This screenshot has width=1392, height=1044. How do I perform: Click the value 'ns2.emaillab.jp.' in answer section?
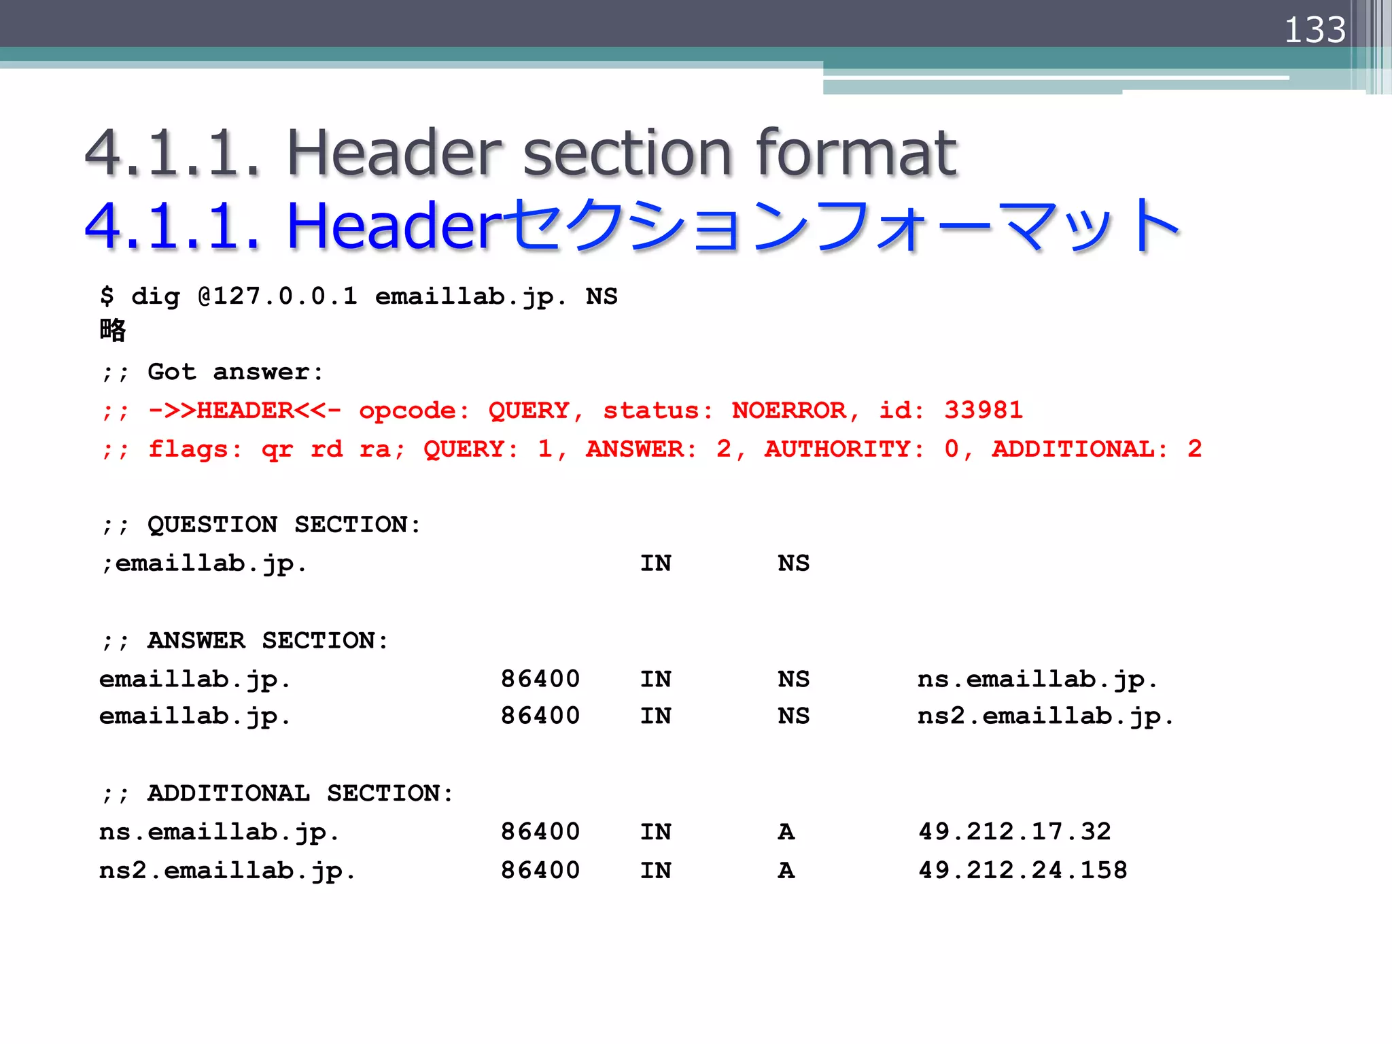[x=1045, y=716]
